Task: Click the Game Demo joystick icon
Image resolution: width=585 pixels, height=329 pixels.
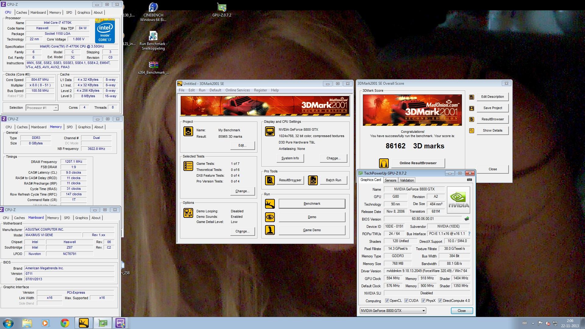Action: 270,230
